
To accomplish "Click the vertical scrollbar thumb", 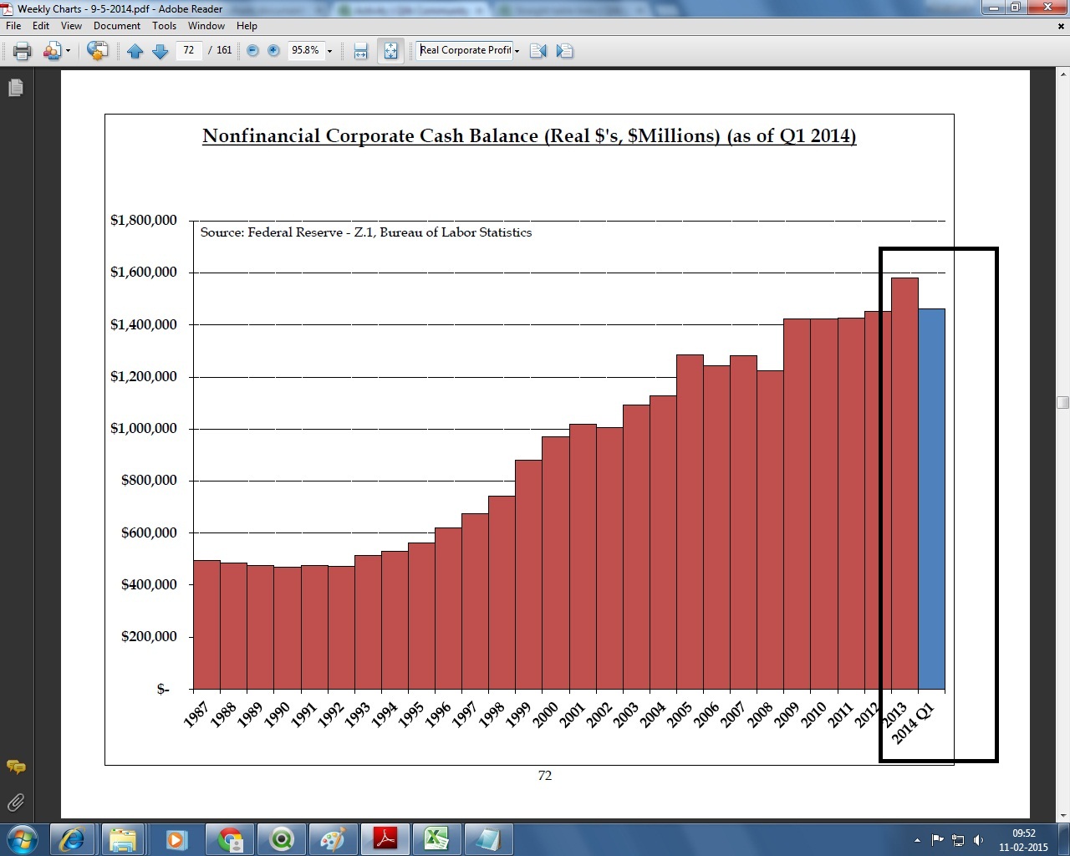I will (x=1062, y=402).
